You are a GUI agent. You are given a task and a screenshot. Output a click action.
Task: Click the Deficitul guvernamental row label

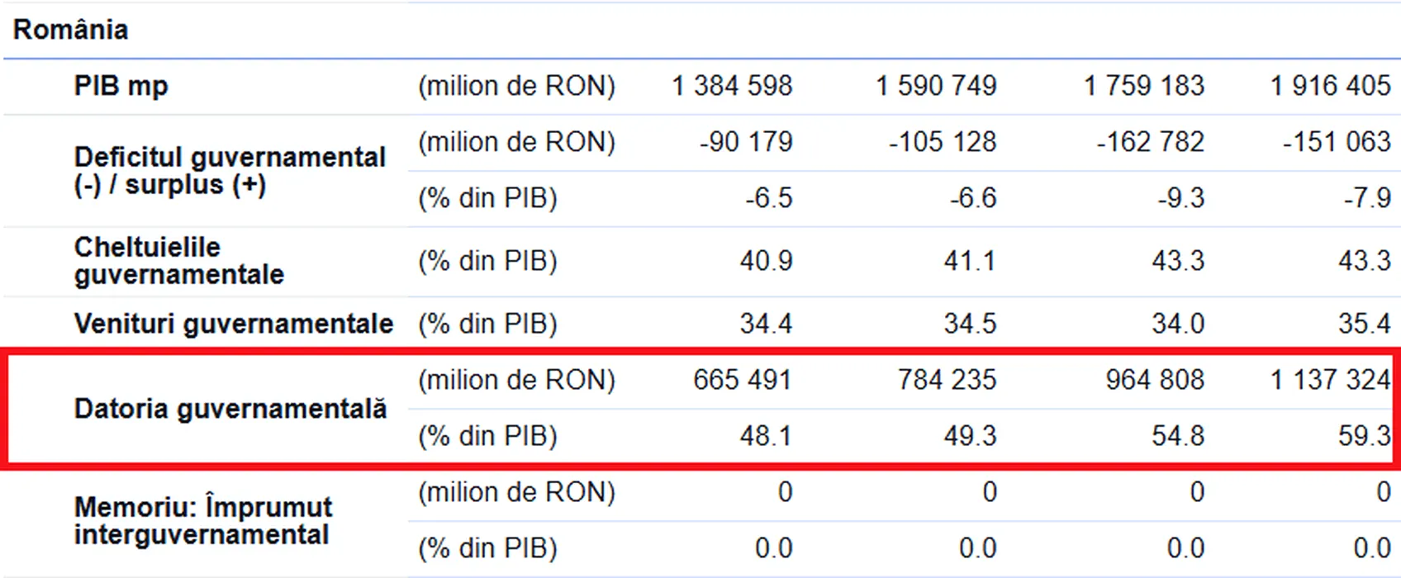(230, 171)
